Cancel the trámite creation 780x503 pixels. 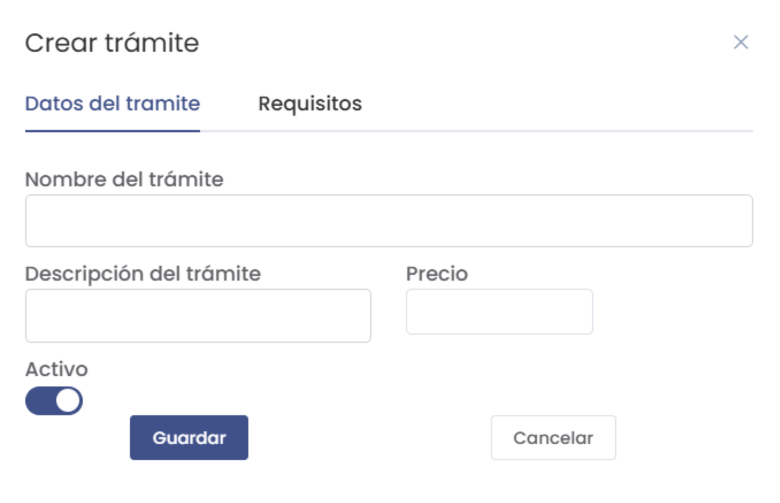(x=553, y=437)
